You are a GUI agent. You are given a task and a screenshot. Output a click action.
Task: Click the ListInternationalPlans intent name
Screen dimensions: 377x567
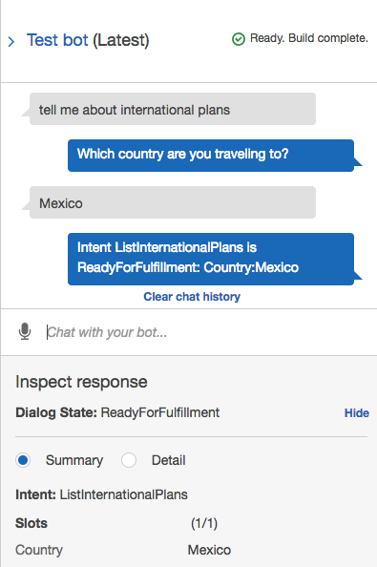[124, 494]
